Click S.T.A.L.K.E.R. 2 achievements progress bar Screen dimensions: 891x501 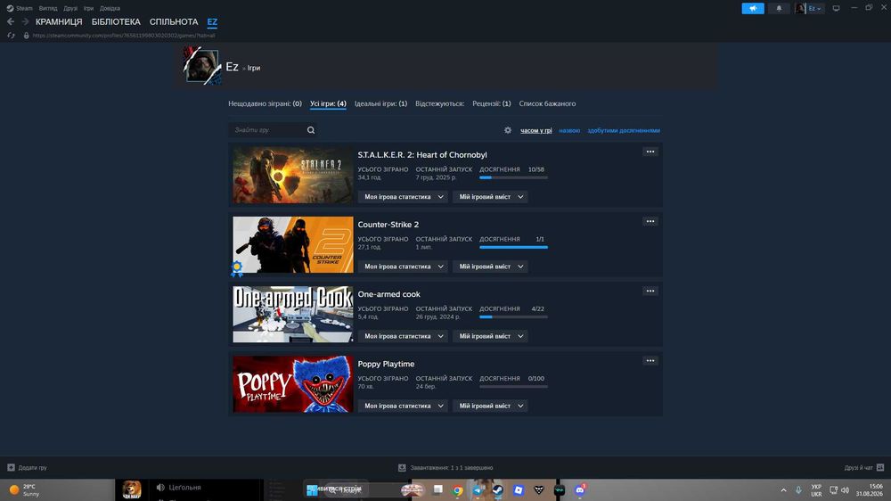click(513, 177)
